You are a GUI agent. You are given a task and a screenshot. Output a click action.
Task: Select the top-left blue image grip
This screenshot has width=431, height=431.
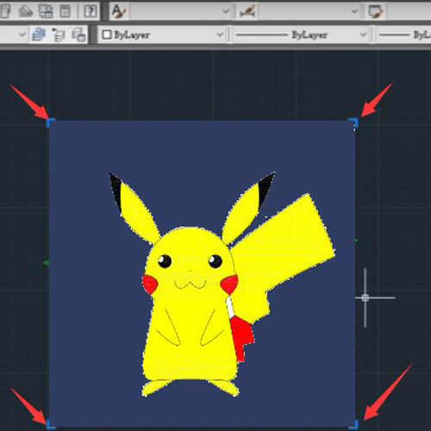coord(51,122)
